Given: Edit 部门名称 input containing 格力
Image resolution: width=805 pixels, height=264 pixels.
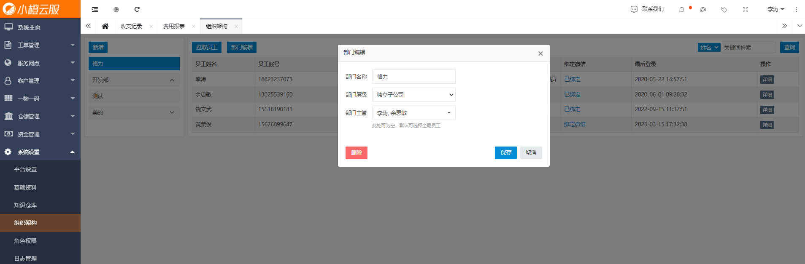Looking at the screenshot, I should [x=413, y=77].
